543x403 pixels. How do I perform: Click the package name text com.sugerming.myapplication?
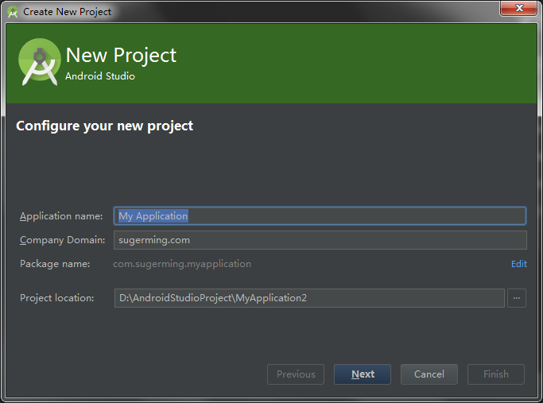coord(182,264)
